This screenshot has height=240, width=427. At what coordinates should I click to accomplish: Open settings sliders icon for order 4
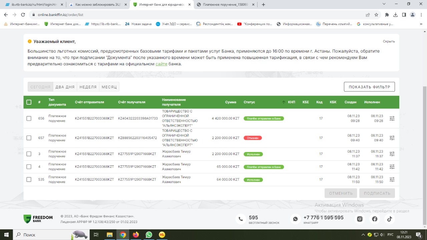(392, 167)
